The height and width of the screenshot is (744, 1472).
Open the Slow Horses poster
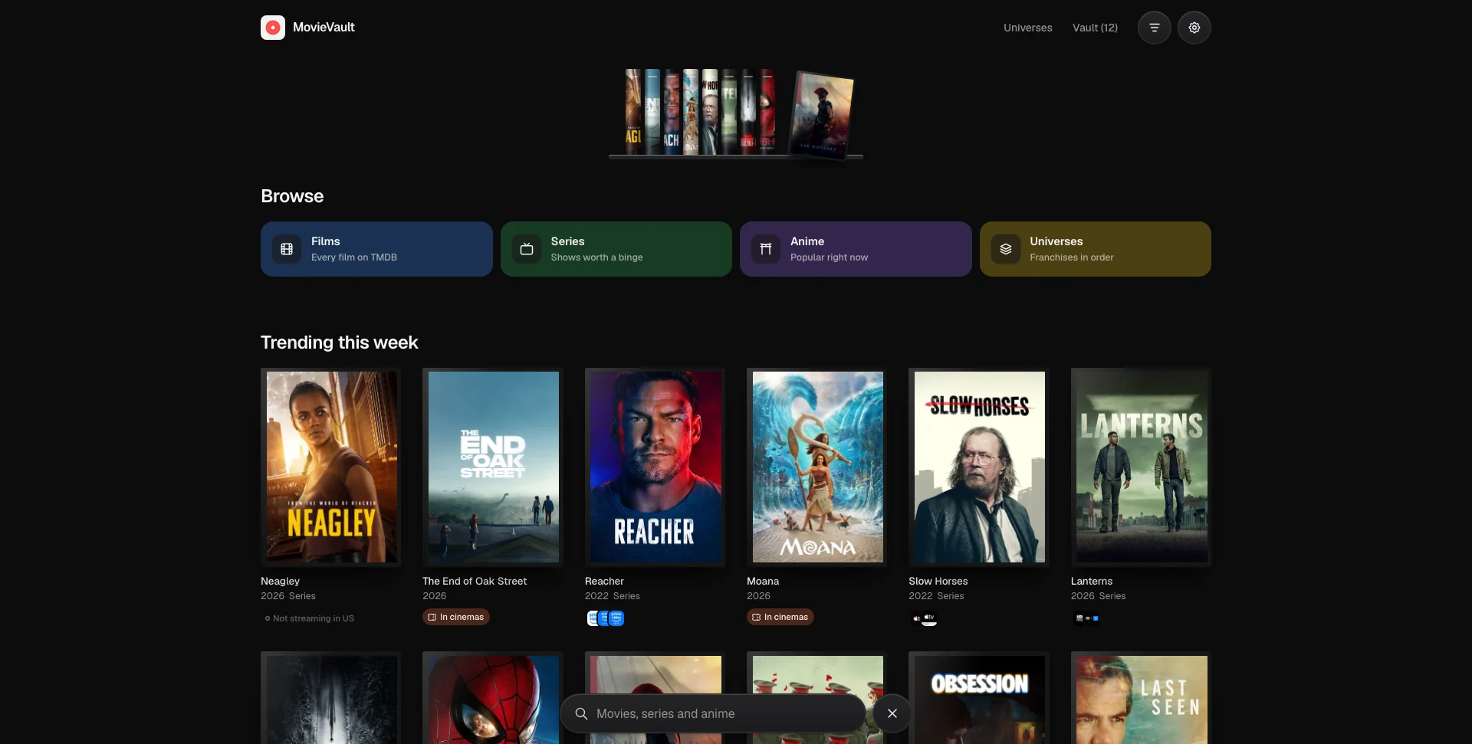(979, 467)
